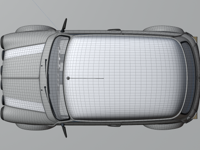Select the front windshield glass
This screenshot has height=150, width=200.
click(58, 78)
